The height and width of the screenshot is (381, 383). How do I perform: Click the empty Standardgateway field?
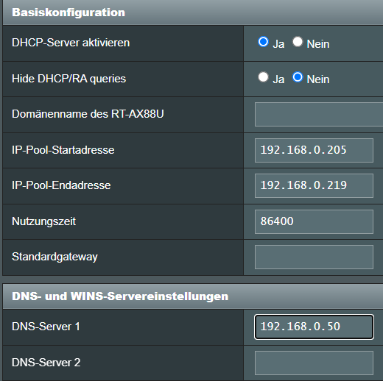coord(314,257)
